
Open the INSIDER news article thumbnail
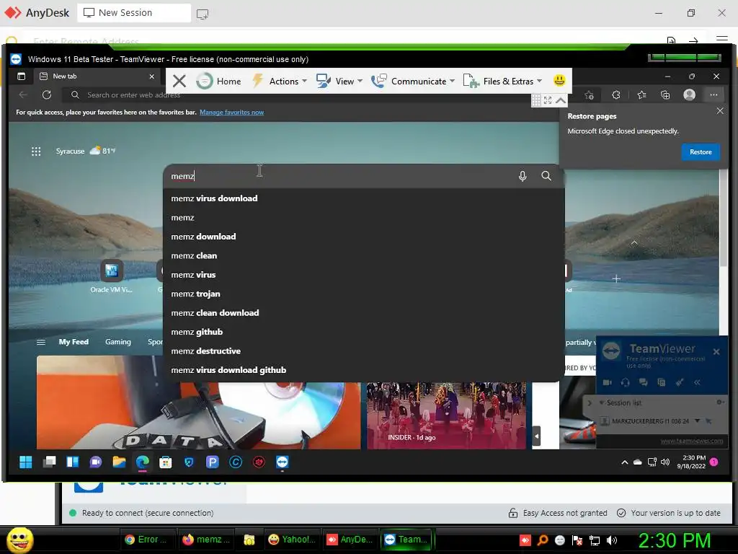[x=446, y=415]
